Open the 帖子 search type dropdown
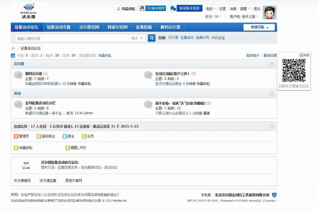 coord(137,38)
